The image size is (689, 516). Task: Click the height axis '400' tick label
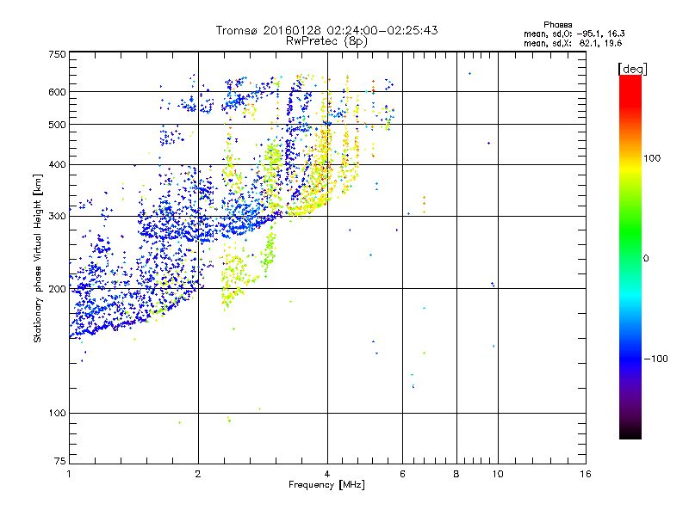coord(57,165)
